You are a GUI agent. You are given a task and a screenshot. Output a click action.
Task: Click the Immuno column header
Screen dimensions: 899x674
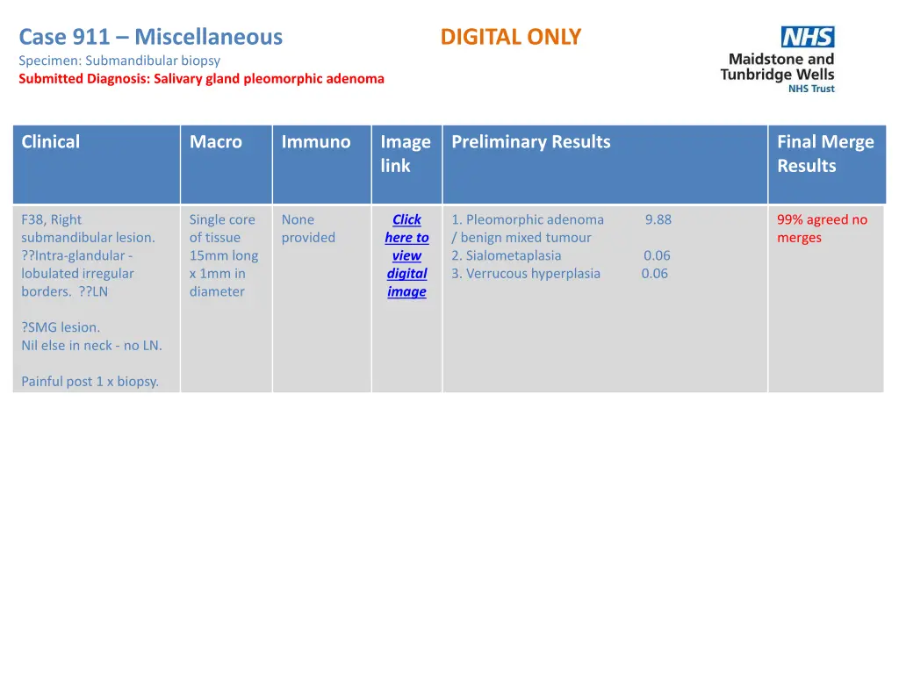coord(321,164)
